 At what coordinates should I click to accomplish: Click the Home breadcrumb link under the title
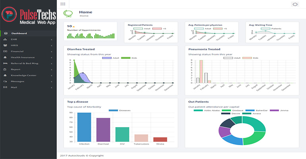click(x=83, y=16)
